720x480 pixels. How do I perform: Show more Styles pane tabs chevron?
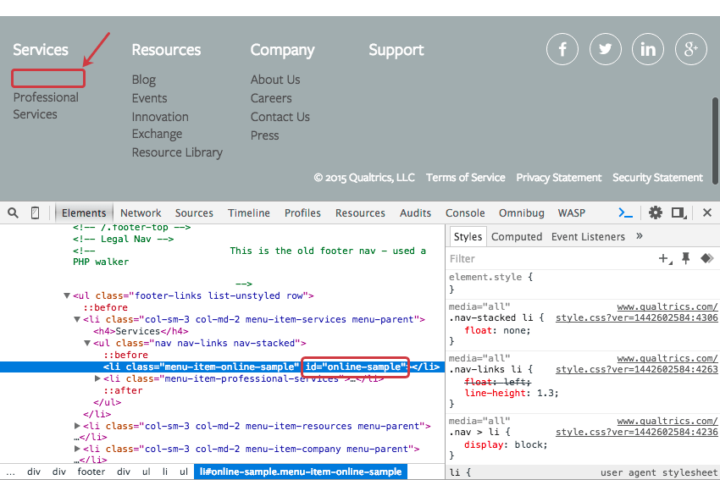click(640, 236)
